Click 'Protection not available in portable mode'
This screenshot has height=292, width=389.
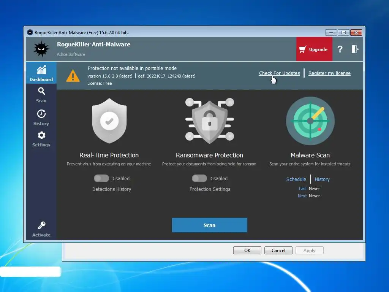point(132,68)
